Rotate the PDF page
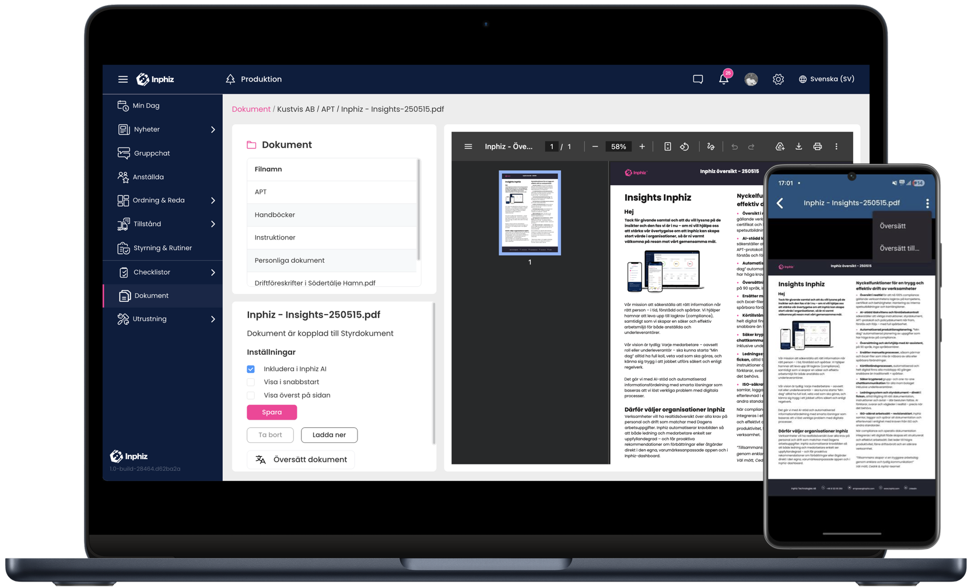Image resolution: width=971 pixels, height=588 pixels. [685, 147]
